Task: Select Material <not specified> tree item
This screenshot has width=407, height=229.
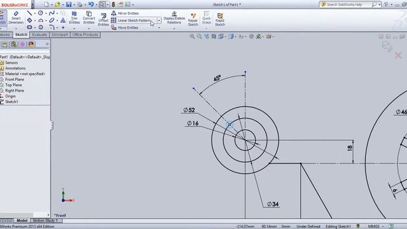Action: [x=25, y=74]
